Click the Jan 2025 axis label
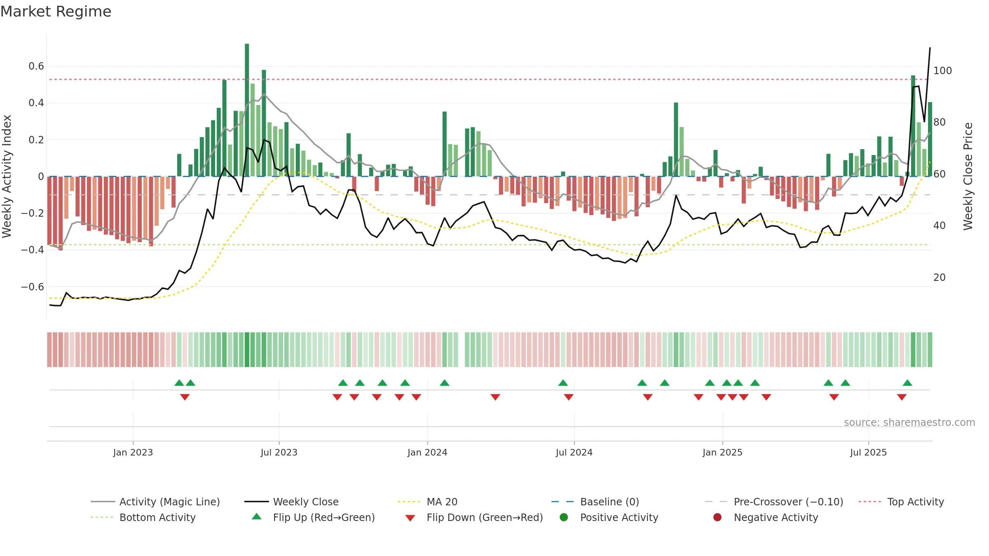The image size is (989, 556). 722,452
